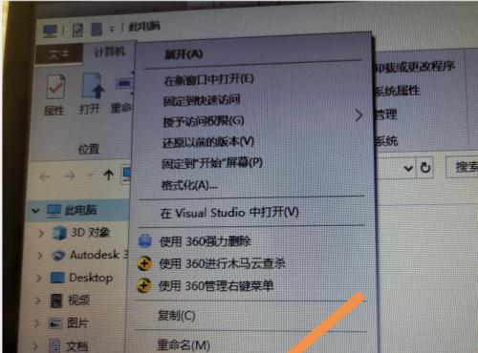This screenshot has height=353, width=478.
Task: Collapse the 此电脑 tree node
Action: click(x=35, y=210)
